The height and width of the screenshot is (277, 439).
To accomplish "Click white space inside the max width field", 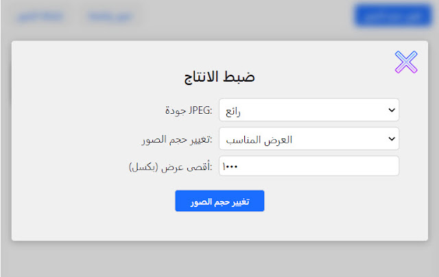I will point(318,166).
